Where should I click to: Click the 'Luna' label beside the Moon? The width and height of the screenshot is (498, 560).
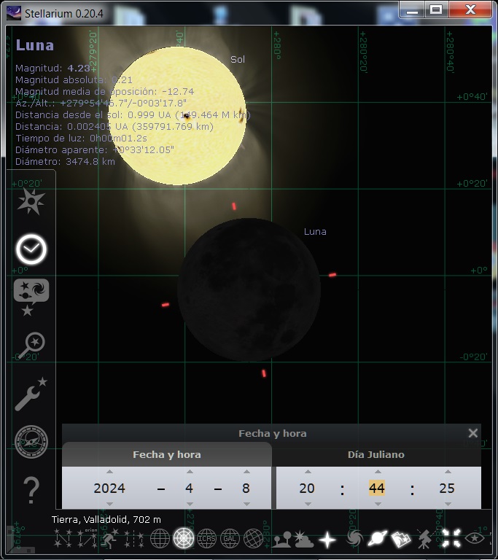coord(315,231)
